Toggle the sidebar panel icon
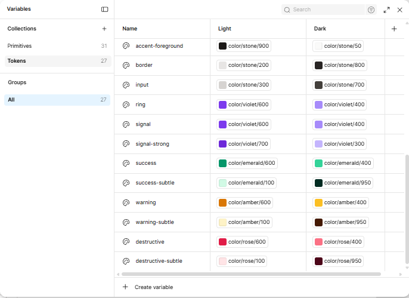Viewport: 409px width, 298px height. pos(104,10)
